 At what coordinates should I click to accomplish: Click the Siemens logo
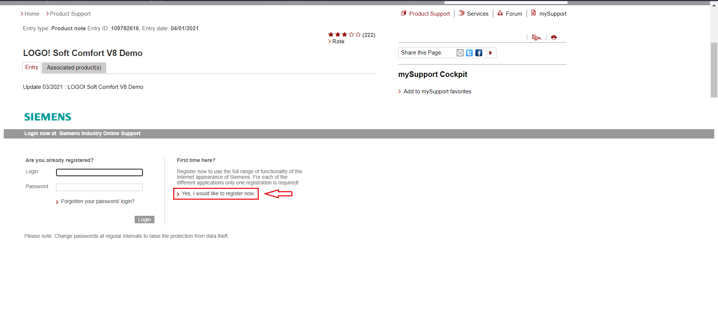[x=48, y=117]
